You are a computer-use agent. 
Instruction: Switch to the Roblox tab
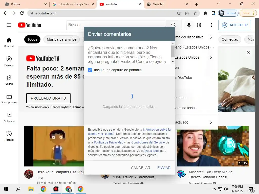pos(26,4)
